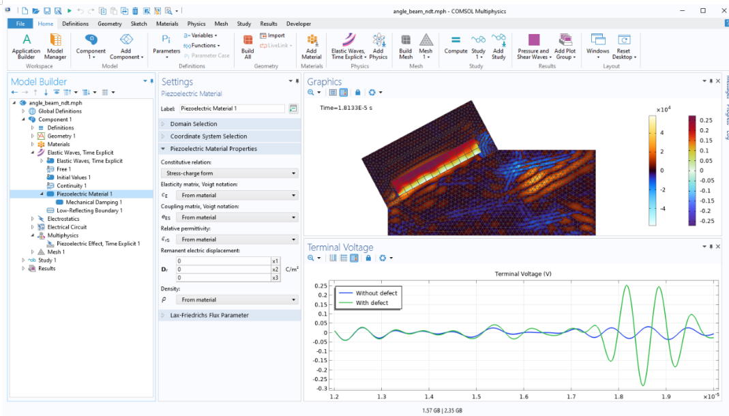Pin the Settings window
Screen dimensions: 729x416
(297, 81)
